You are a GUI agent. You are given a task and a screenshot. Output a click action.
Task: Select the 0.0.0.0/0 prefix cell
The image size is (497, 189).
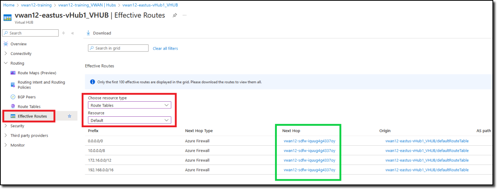pos(96,141)
